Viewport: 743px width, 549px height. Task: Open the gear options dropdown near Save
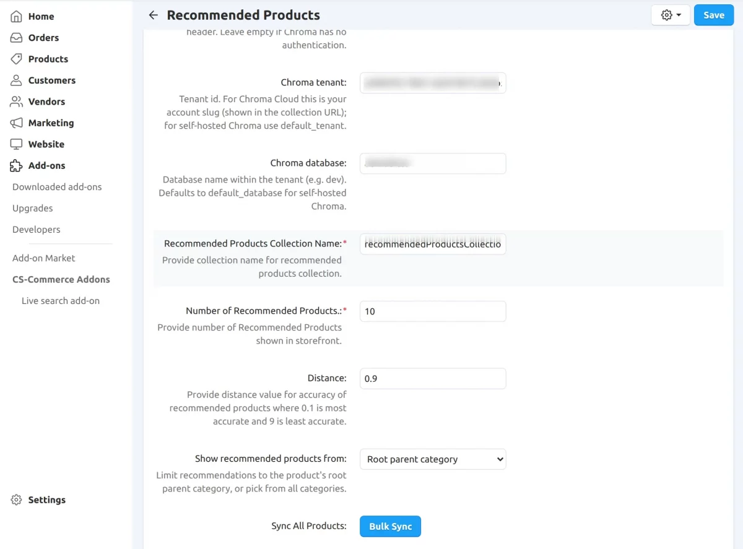tap(671, 15)
